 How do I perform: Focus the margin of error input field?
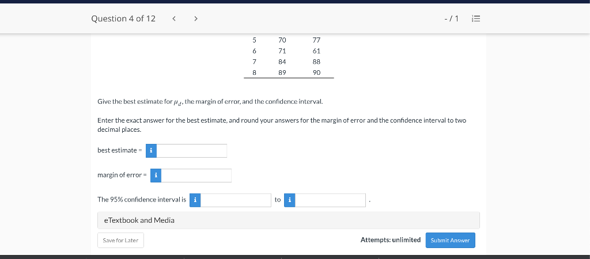(196, 176)
